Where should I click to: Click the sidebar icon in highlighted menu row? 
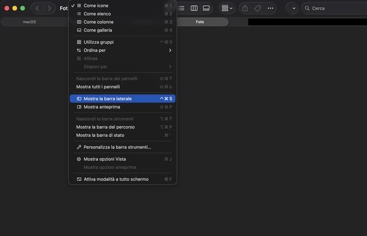(x=79, y=98)
